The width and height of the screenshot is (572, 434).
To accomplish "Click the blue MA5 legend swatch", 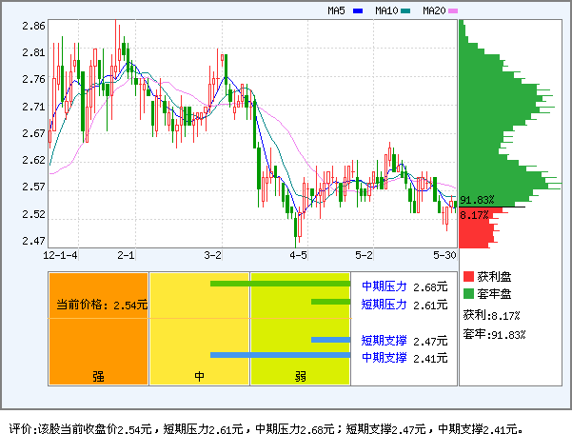I will pyautogui.click(x=358, y=11).
